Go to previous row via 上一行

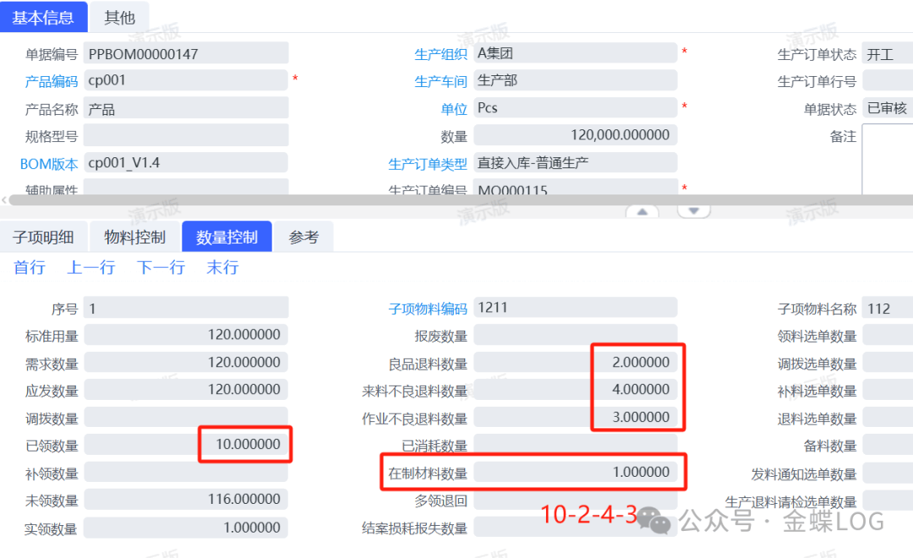[x=91, y=268]
